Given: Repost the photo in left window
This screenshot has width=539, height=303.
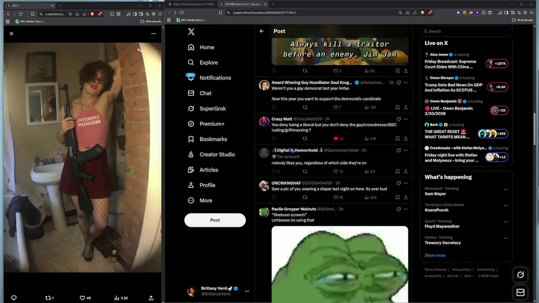Looking at the screenshot, I should [49, 298].
